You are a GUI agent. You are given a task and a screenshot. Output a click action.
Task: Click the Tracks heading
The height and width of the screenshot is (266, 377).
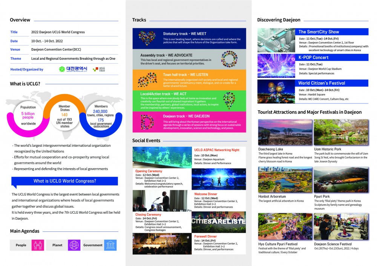(139, 20)
